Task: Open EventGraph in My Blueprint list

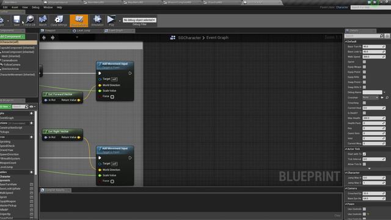Action: (x=7, y=118)
